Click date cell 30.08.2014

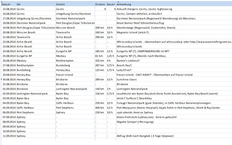click(9, 80)
